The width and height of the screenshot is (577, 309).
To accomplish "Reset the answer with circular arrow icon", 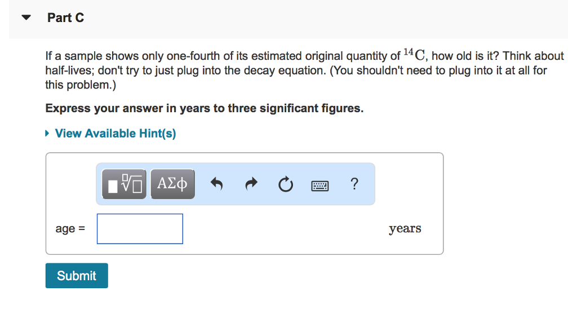I will (286, 184).
